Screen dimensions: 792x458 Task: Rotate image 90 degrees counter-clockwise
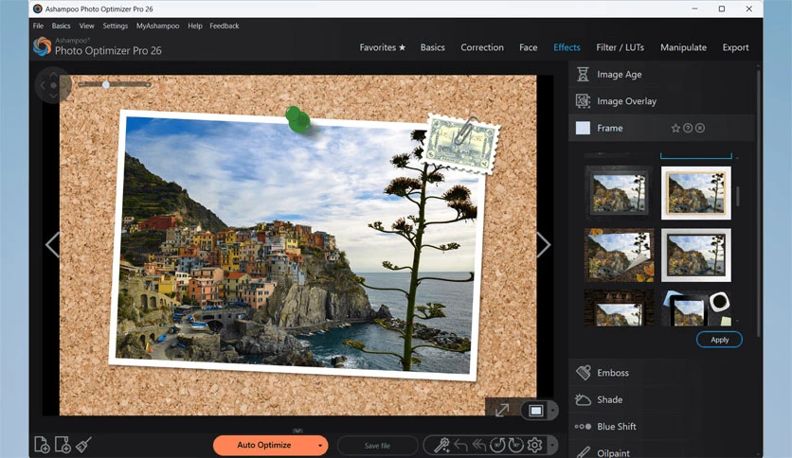[497, 445]
